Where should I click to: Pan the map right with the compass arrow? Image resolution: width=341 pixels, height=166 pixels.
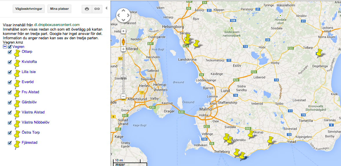128,15
